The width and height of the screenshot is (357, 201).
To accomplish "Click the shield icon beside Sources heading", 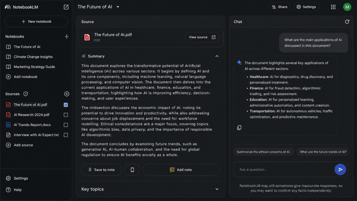I will pyautogui.click(x=25, y=94).
